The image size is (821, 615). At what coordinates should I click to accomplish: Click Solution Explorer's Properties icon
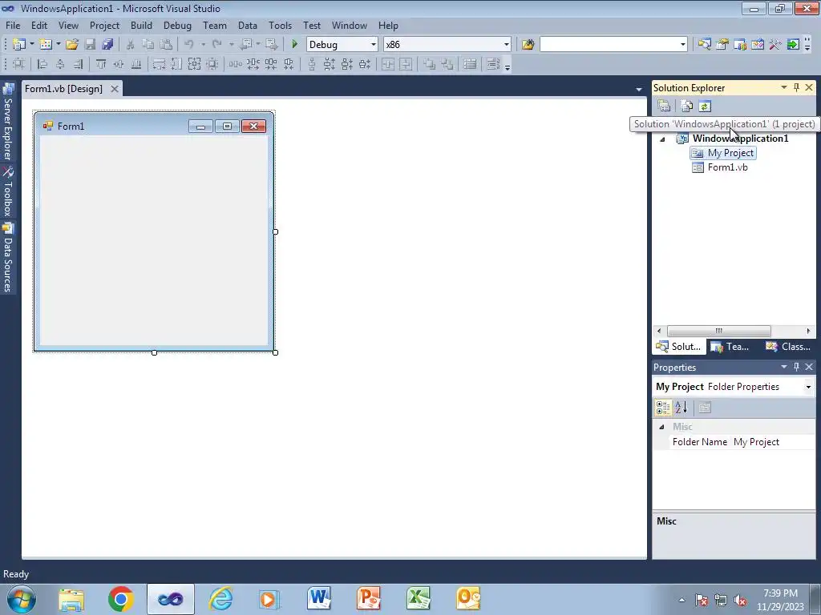tap(664, 107)
